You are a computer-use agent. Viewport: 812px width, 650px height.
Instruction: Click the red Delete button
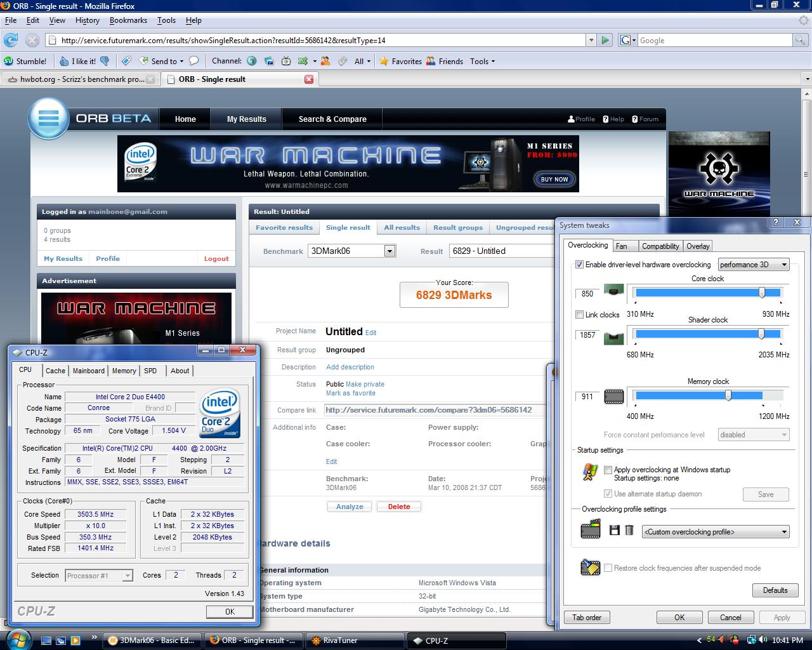click(399, 507)
